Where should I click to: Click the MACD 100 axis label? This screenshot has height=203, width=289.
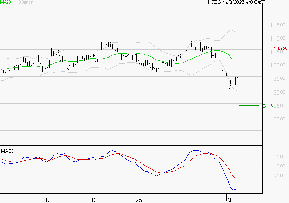coord(281,157)
